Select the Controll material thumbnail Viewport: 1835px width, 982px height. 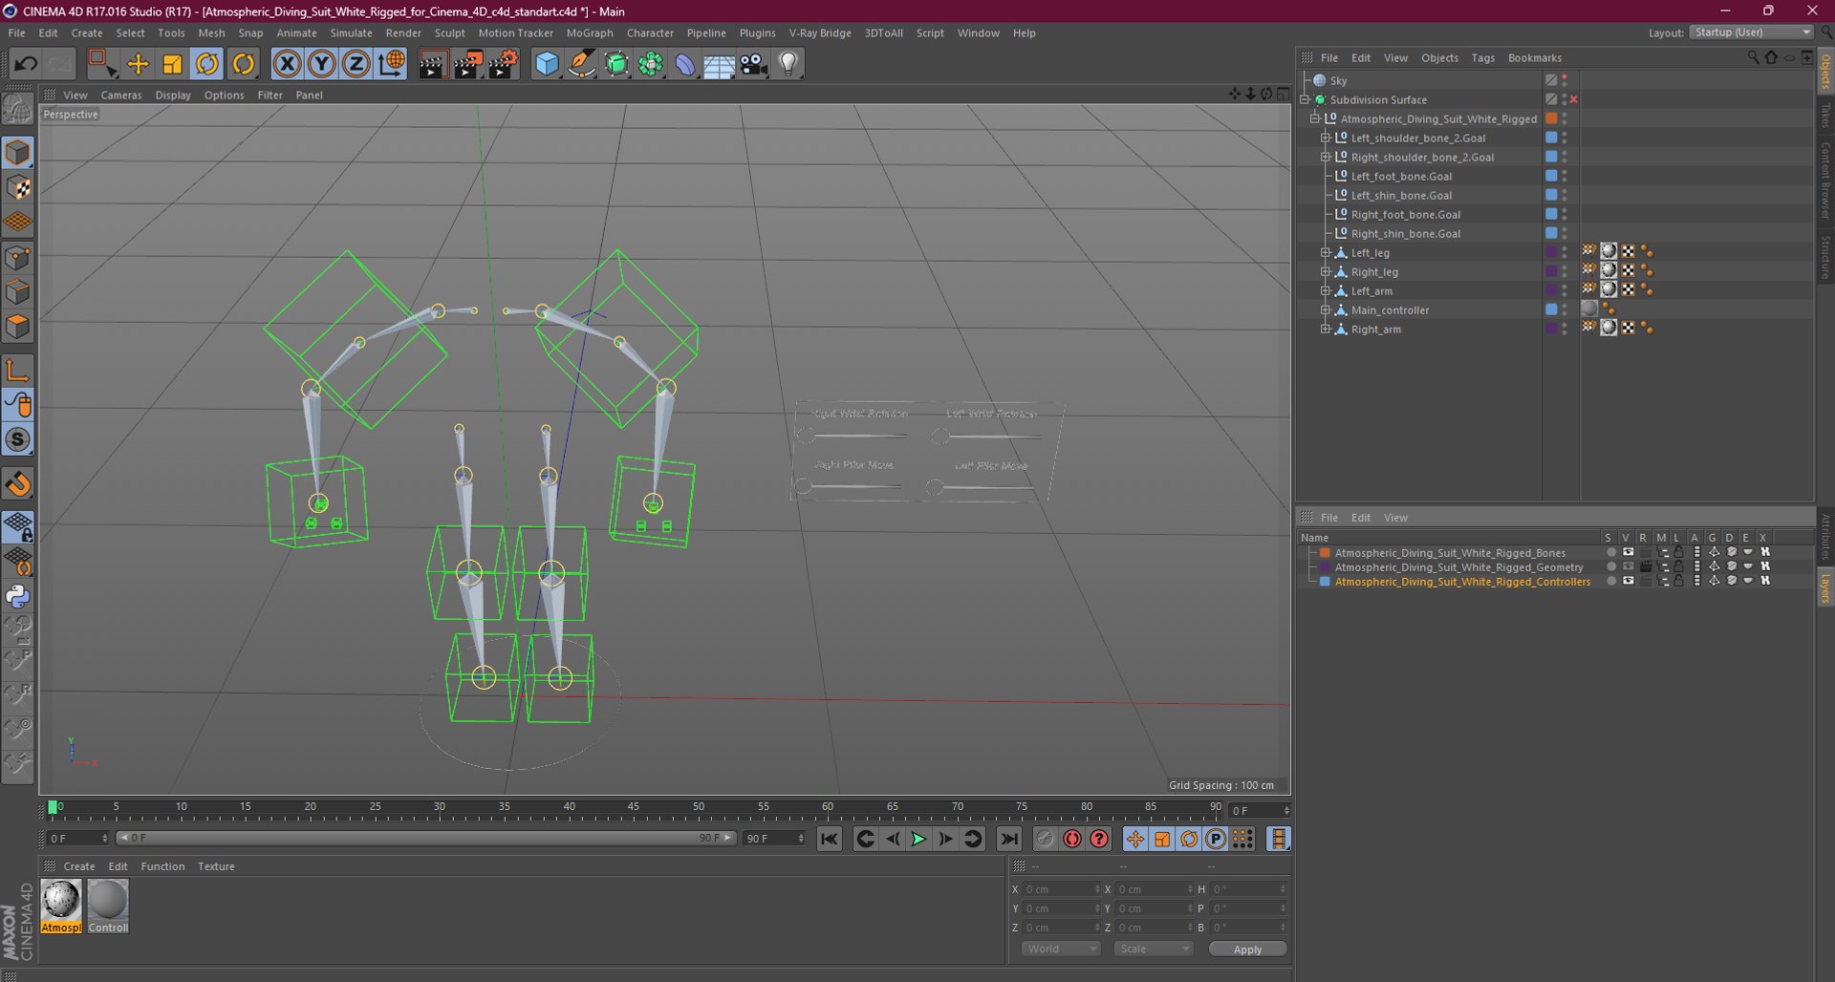108,907
